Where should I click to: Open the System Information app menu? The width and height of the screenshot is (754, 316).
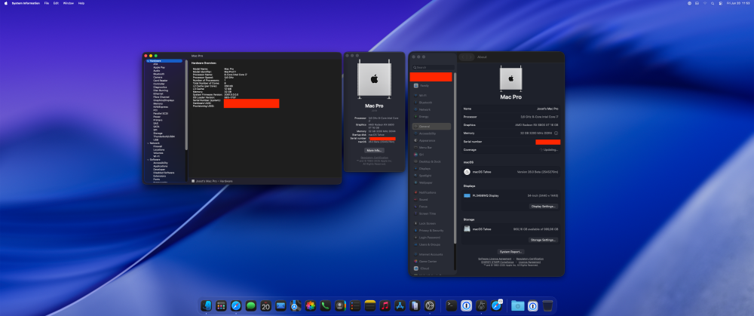click(26, 3)
